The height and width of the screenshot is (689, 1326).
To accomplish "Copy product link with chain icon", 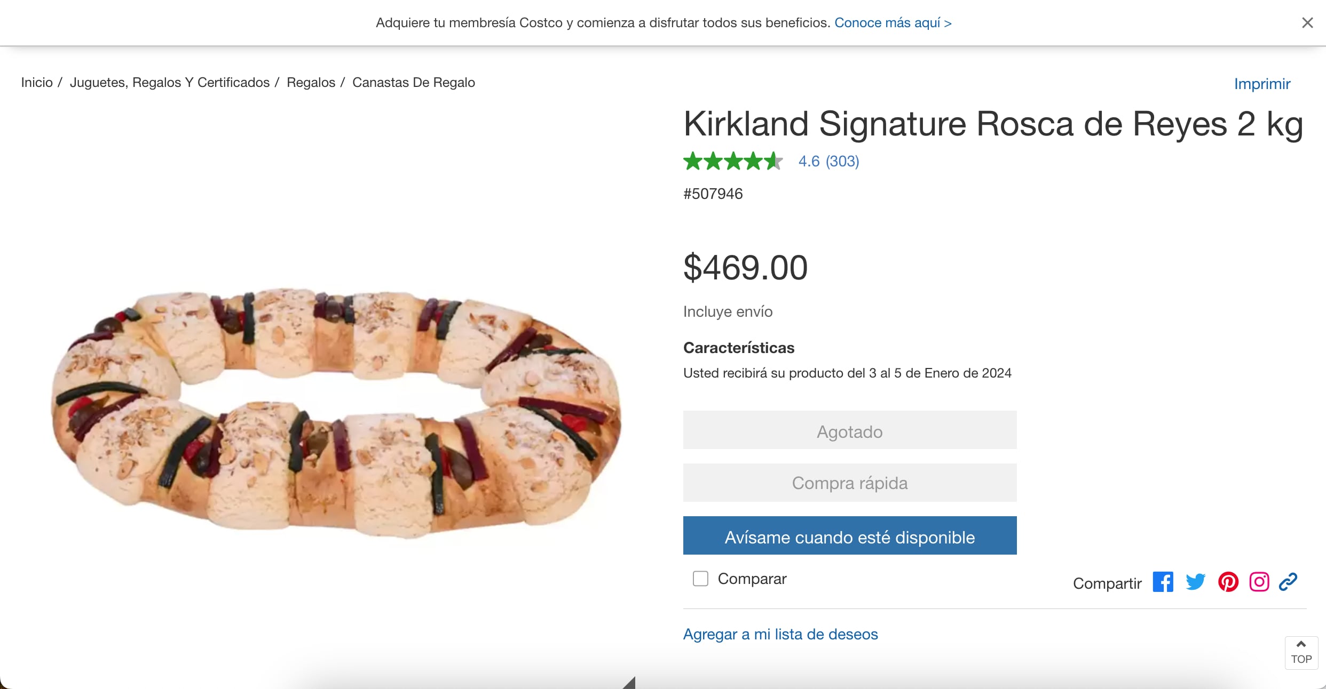I will coord(1288,582).
